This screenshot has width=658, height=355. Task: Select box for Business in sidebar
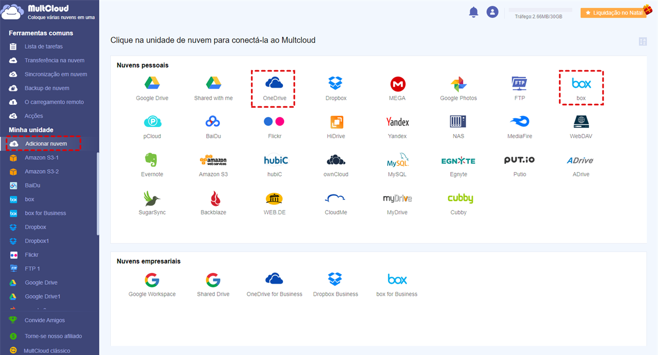45,213
